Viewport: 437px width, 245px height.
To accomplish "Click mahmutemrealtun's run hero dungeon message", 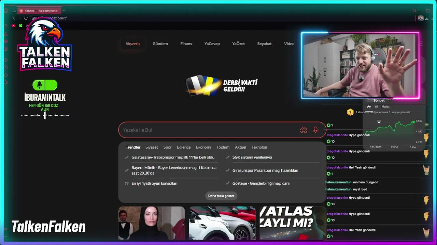I will click(x=351, y=182).
